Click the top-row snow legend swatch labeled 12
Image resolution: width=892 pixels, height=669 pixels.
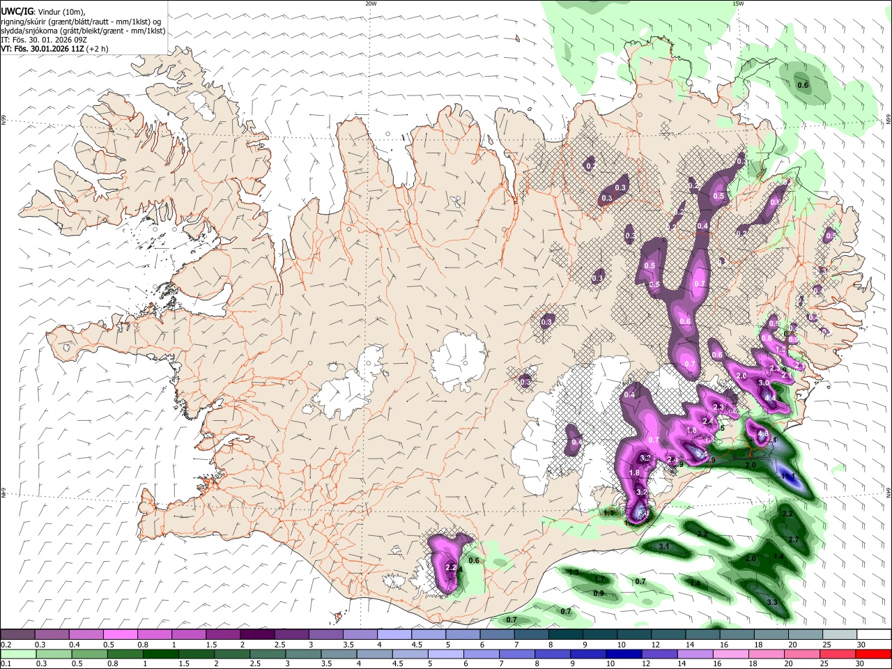click(x=668, y=635)
